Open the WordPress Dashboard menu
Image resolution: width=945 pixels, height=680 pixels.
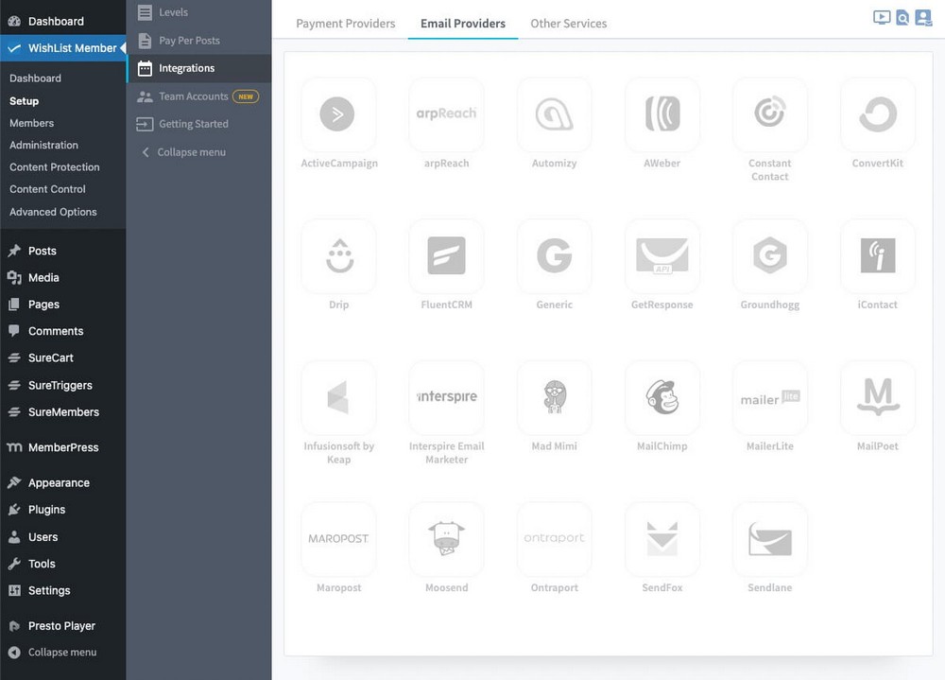click(x=62, y=21)
